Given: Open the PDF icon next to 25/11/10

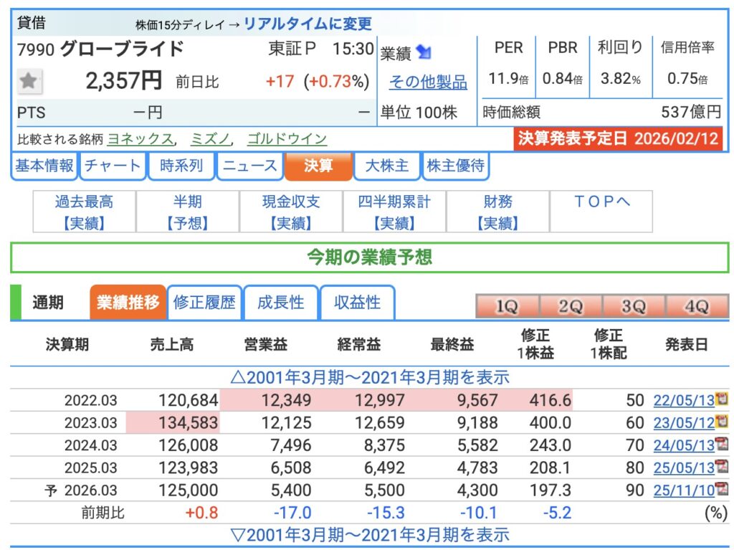Looking at the screenshot, I should click(721, 490).
